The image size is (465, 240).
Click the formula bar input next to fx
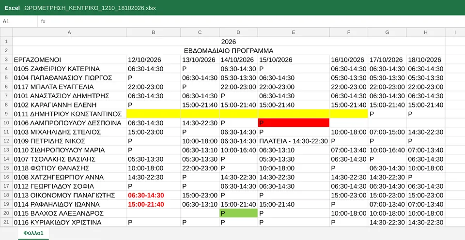click(255, 21)
